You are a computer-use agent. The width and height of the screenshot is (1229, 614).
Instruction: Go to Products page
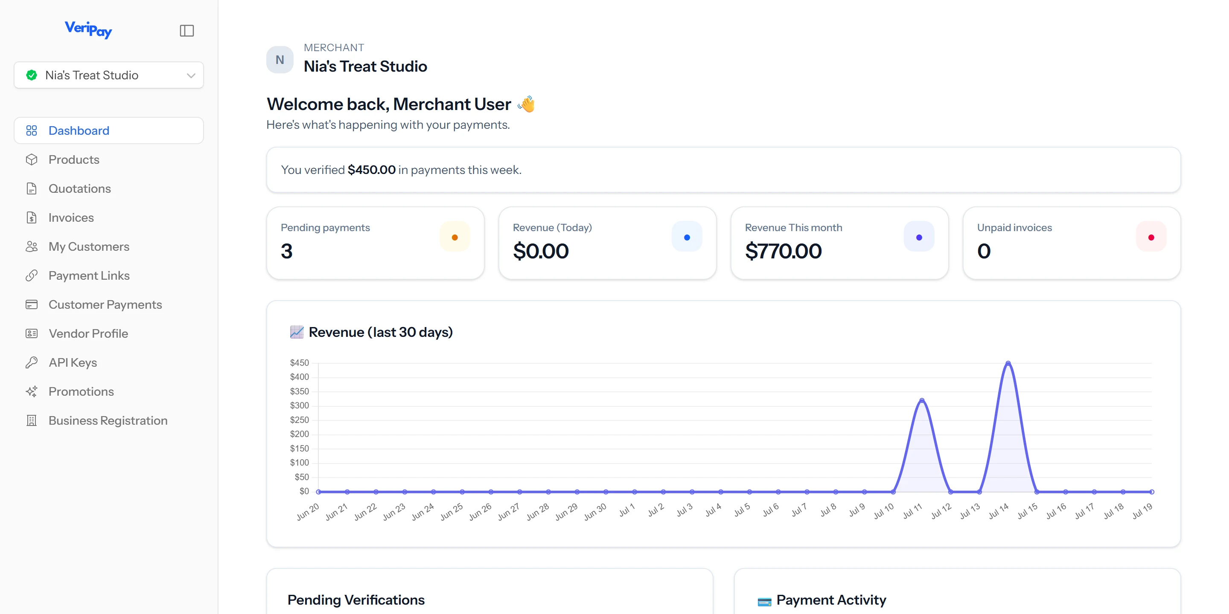tap(109, 160)
